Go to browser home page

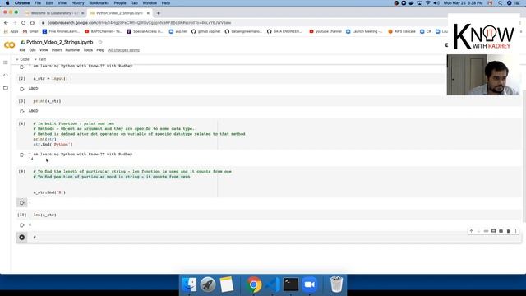[x=32, y=23]
